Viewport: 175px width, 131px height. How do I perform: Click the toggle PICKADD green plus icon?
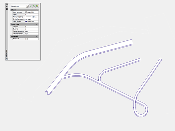[x=31, y=6]
